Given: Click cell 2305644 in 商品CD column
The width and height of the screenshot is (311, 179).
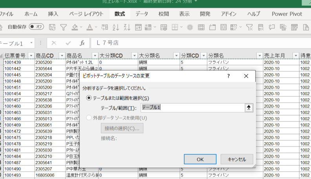Looking at the screenshot, I should pos(50,69).
